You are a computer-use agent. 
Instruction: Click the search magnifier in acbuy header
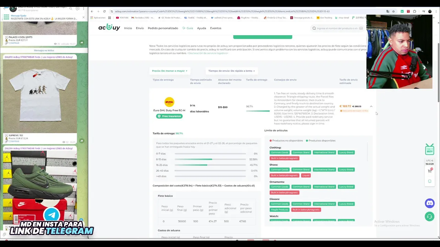coord(314,28)
